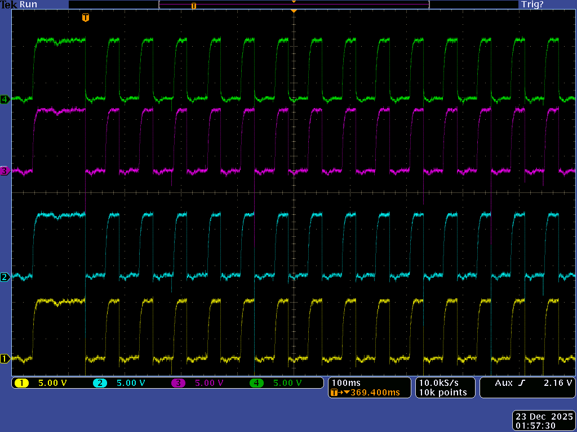Select the 2.16 V trigger level readout

click(558, 383)
